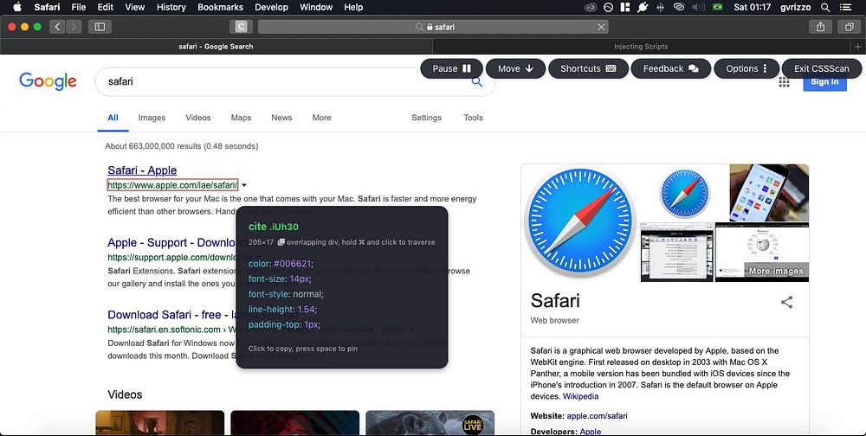Open the small Safari compass icon thumbnail
866x436 pixels.
click(x=684, y=193)
